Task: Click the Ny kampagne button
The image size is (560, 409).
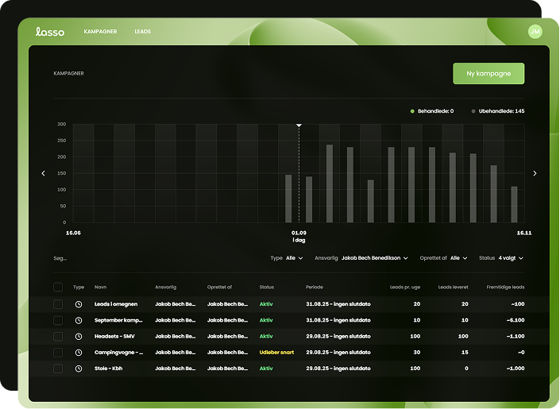Action: (x=489, y=74)
